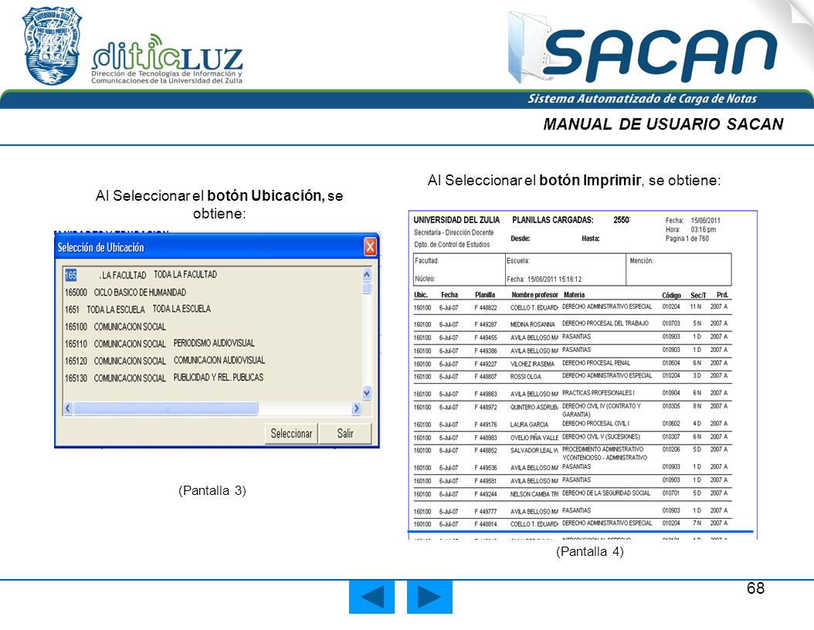Click DERECHO PROCESAL DEL TRABAJO in report
This screenshot has width=814, height=630.
tap(605, 323)
